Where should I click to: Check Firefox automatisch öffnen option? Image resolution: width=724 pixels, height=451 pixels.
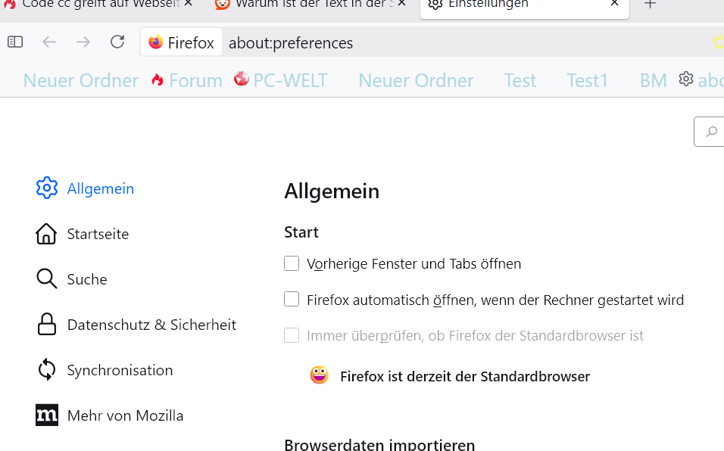pyautogui.click(x=292, y=300)
